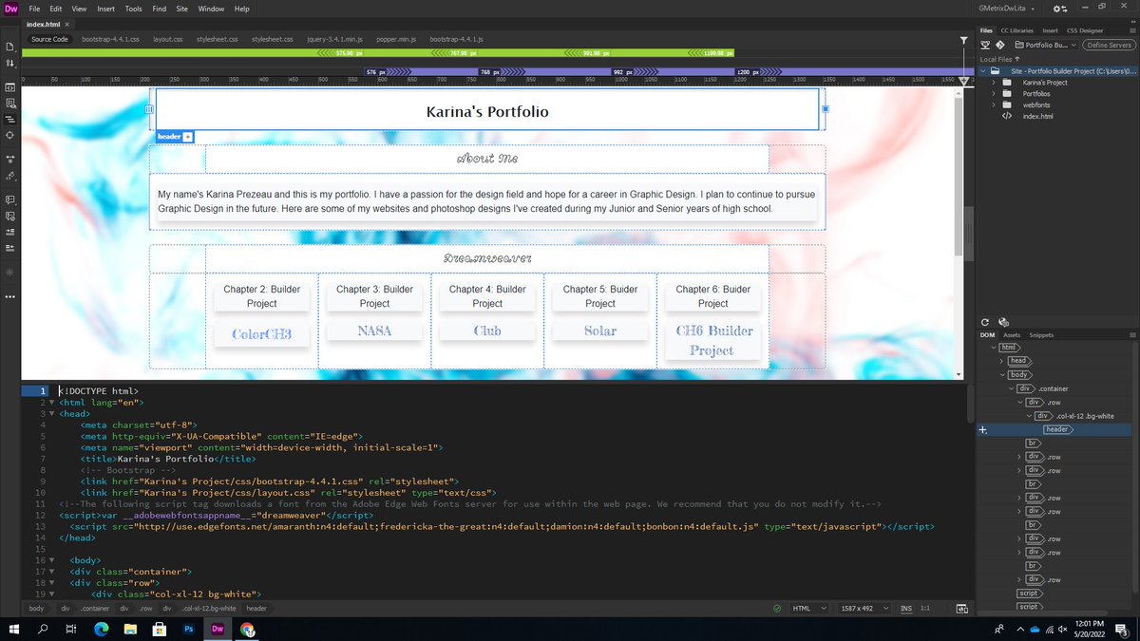Open the three-dots Customize Toolbar menu
This screenshot has height=641, width=1140.
click(x=9, y=296)
